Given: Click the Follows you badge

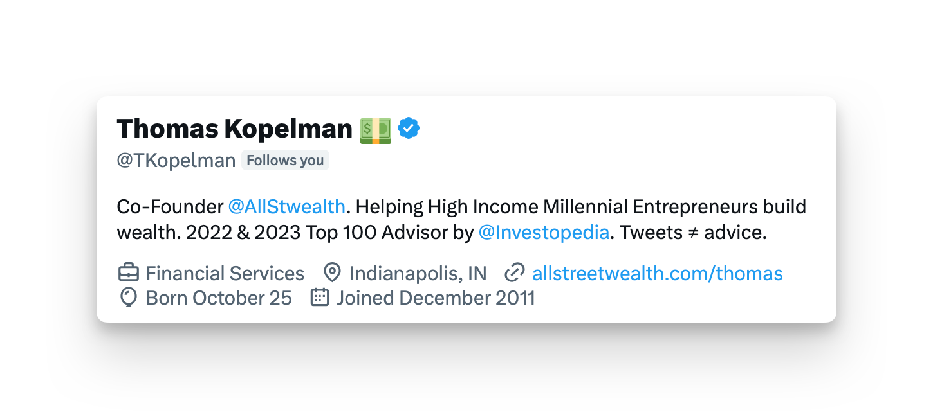Looking at the screenshot, I should pos(285,160).
